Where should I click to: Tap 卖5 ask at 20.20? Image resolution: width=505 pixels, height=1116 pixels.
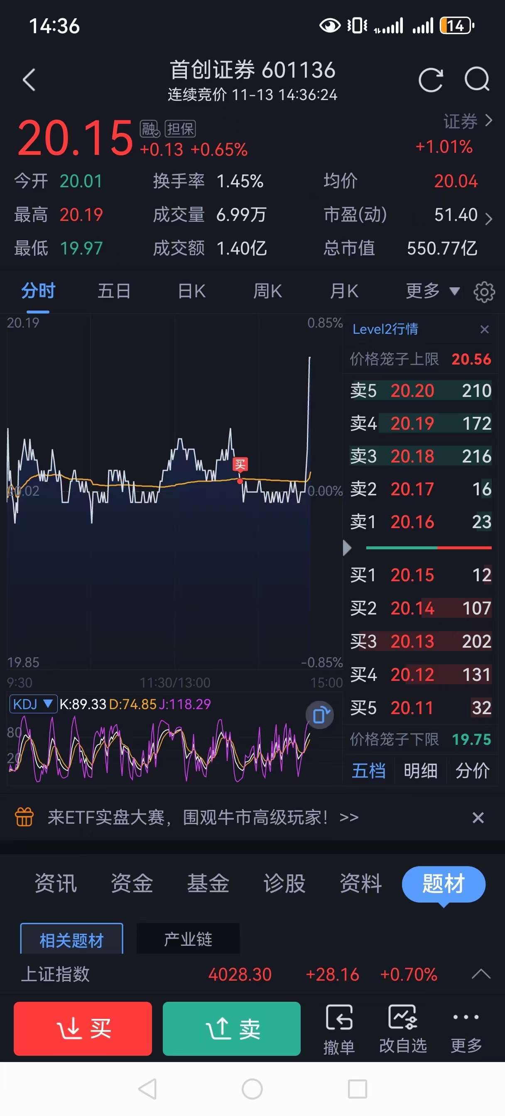pos(420,390)
